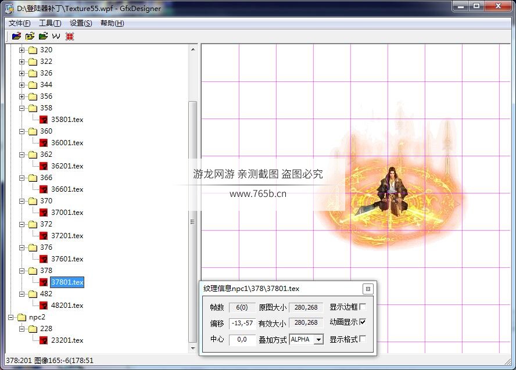Click the 356 folder label
The image size is (516, 370).
(x=46, y=96)
